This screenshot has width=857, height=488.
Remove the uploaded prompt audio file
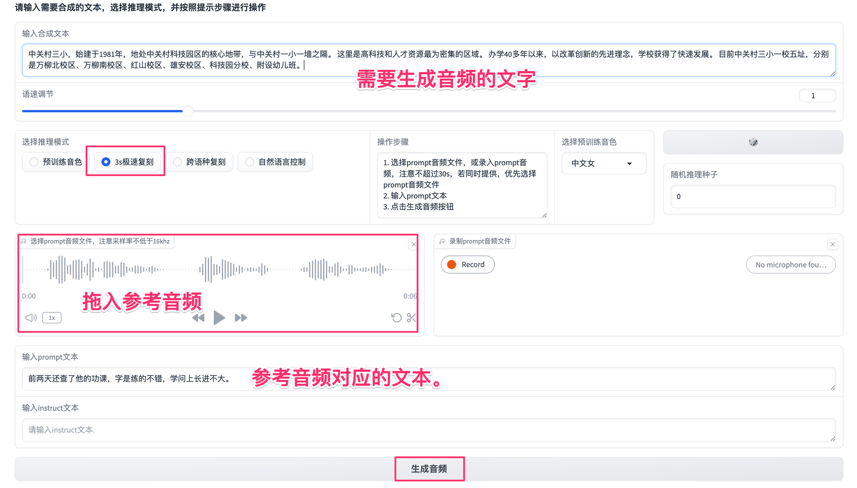413,244
